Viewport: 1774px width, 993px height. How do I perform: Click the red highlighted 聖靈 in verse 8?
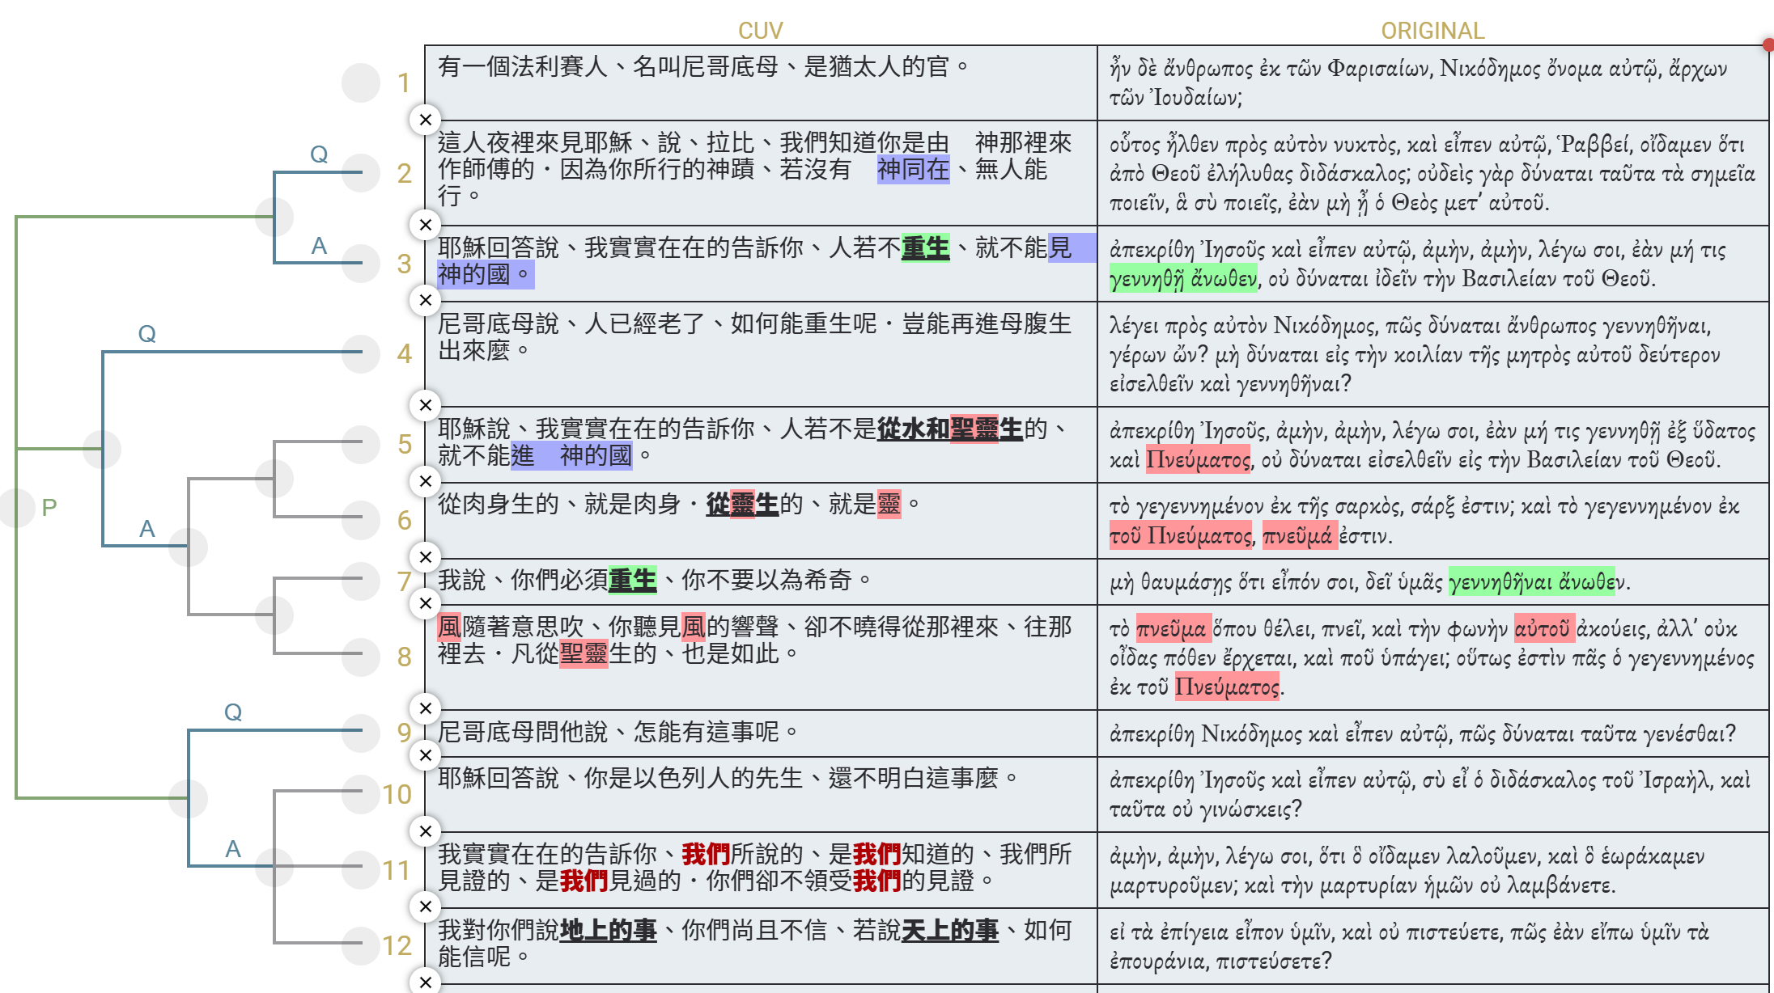click(584, 653)
